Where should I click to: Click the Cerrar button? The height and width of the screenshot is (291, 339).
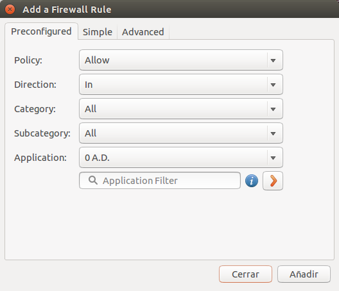(245, 274)
